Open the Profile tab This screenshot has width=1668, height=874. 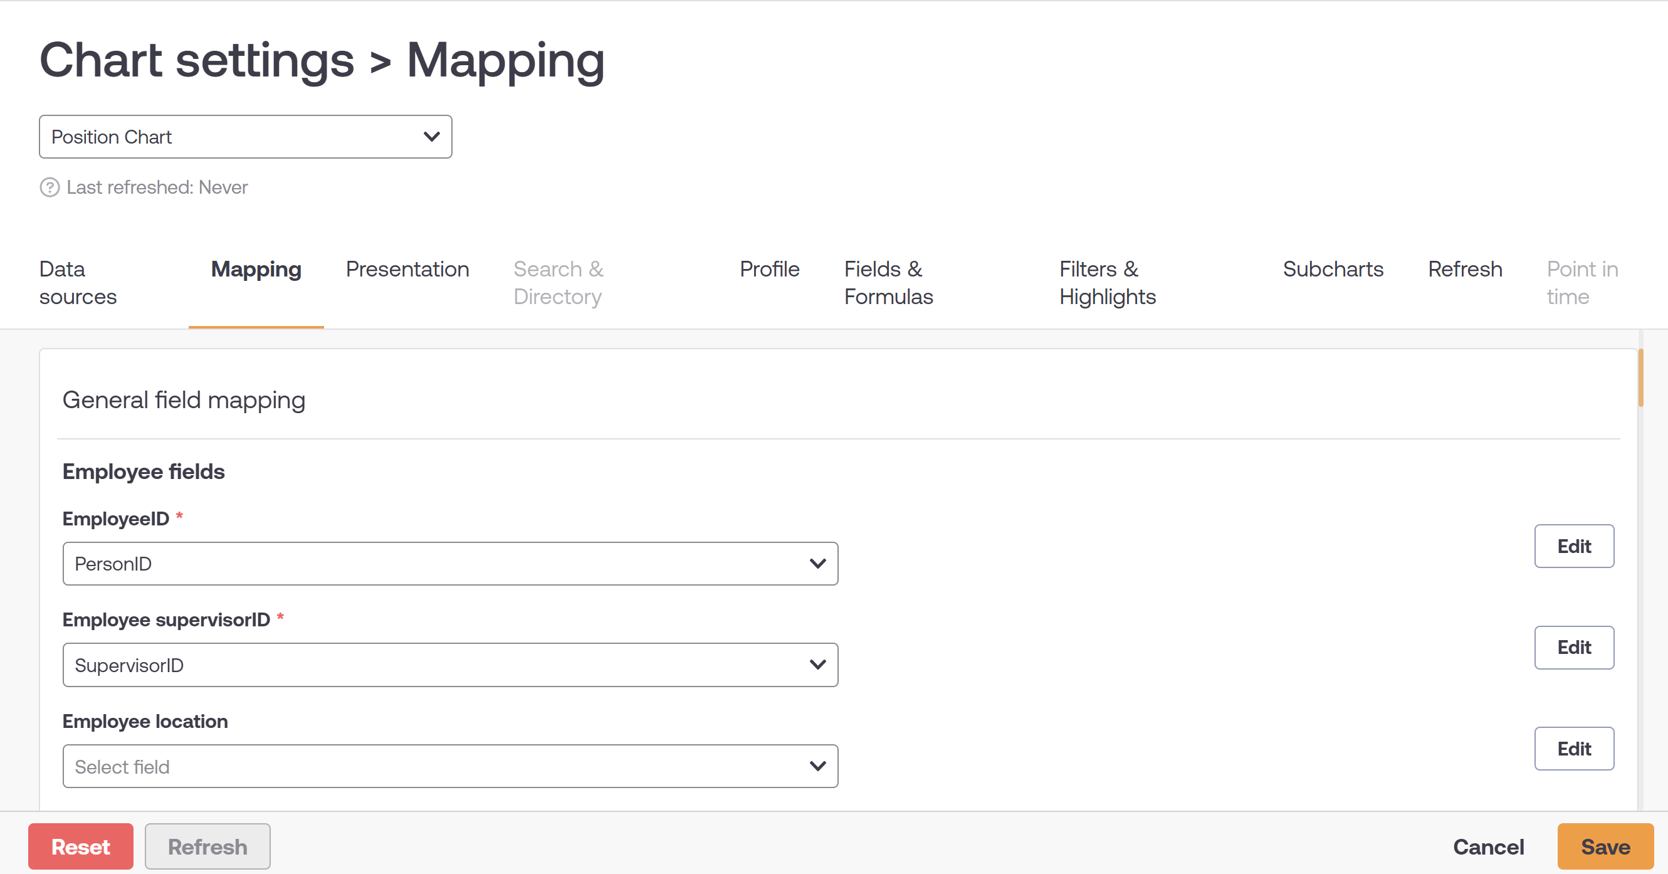[769, 269]
